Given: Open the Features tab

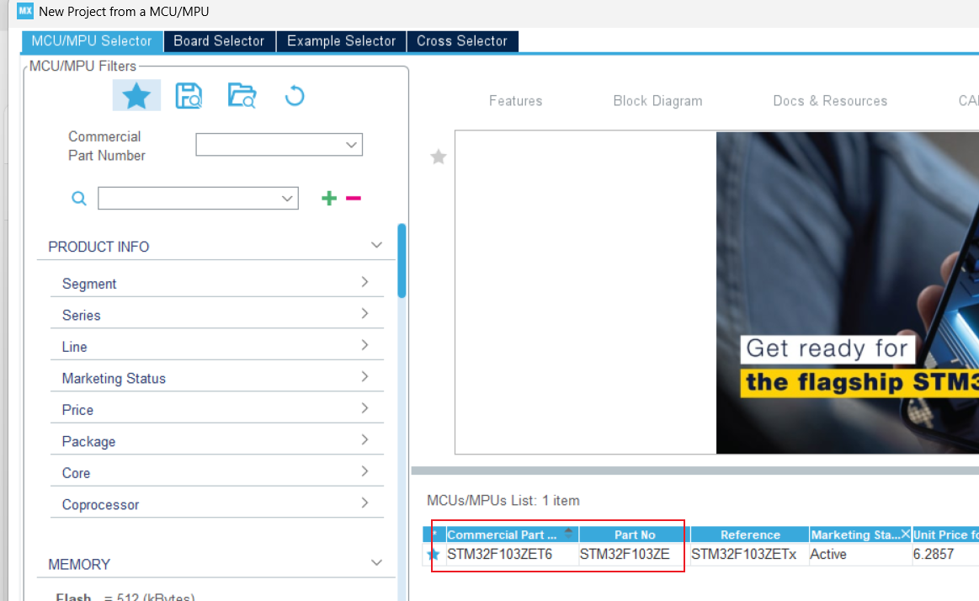Looking at the screenshot, I should [x=516, y=101].
